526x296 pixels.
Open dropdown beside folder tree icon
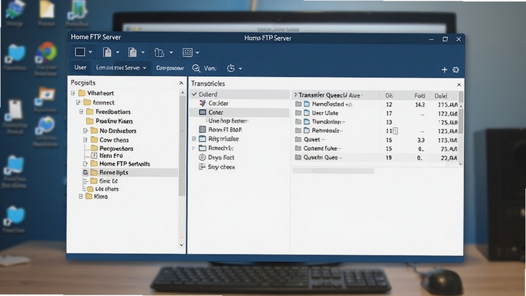[171, 53]
